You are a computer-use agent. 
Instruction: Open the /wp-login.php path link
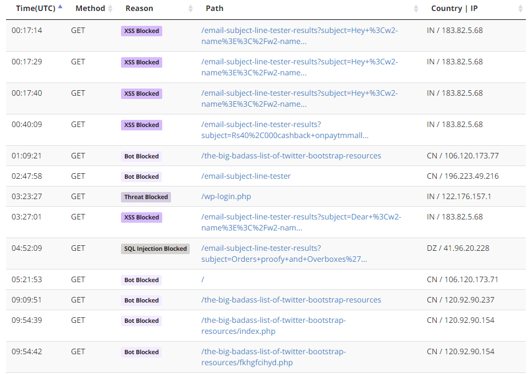click(226, 196)
